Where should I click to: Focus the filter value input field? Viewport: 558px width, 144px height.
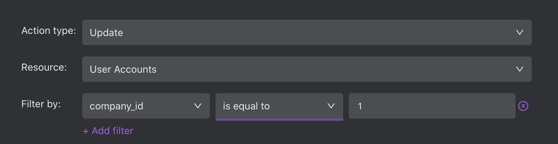pos(432,106)
